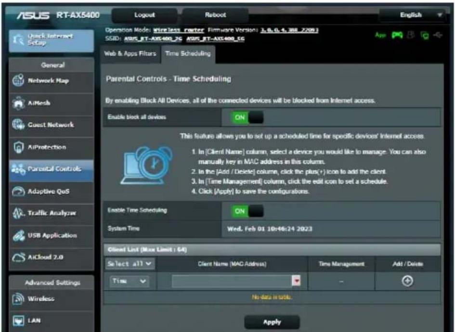Click the Quick Internet Setup icon
455x332 pixels.
point(18,40)
